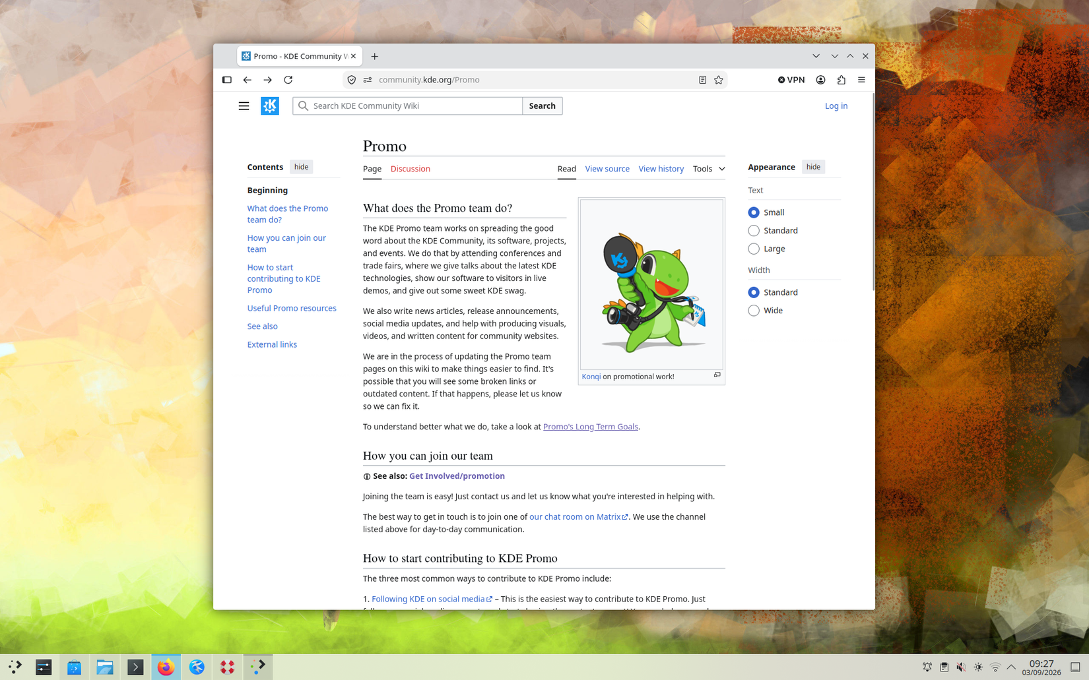Click the Log in link

pos(836,106)
